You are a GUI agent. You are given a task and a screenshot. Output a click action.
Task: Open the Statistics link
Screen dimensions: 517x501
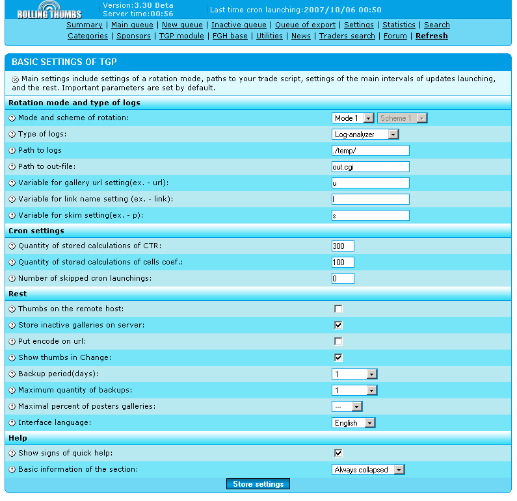pyautogui.click(x=399, y=25)
